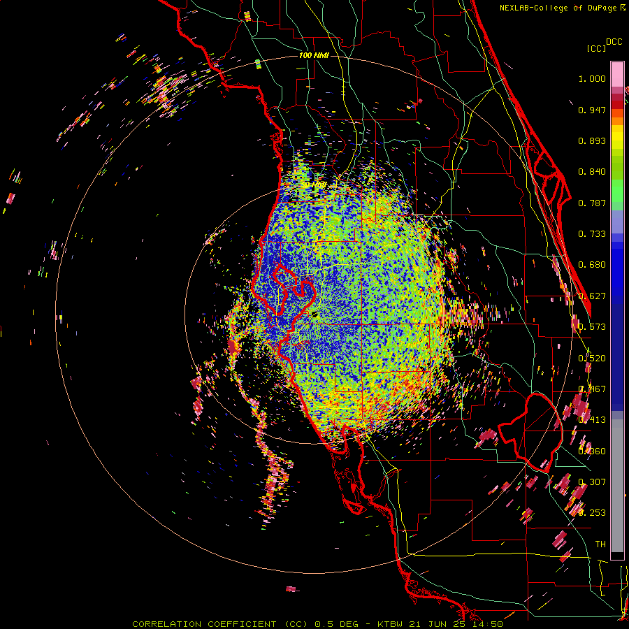Select the 0.787 legend value
629x629 pixels.
pos(592,203)
